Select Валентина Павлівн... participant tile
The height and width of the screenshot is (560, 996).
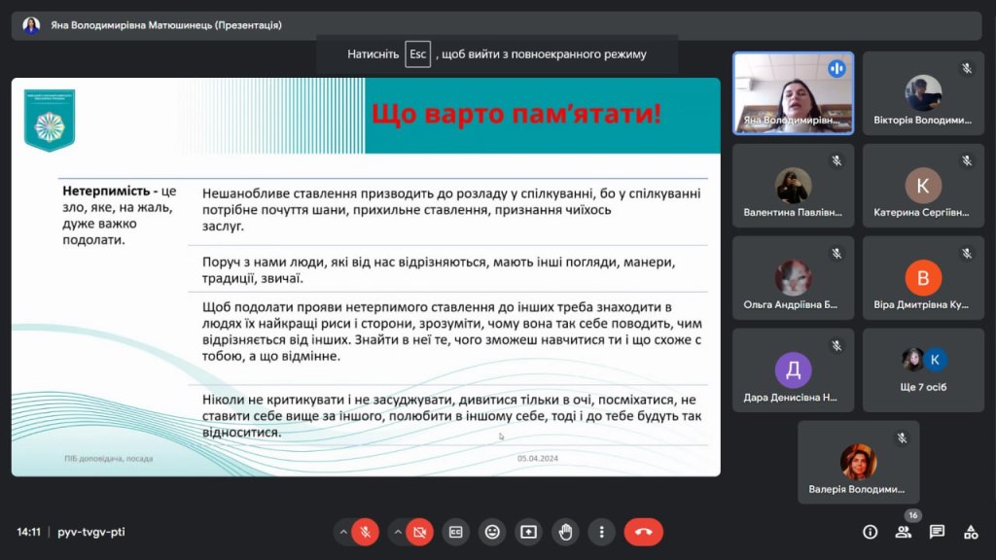794,186
